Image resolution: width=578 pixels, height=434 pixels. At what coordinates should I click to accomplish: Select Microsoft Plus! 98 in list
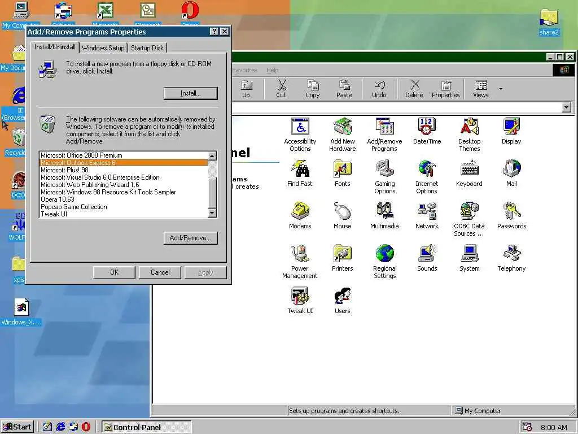123,170
